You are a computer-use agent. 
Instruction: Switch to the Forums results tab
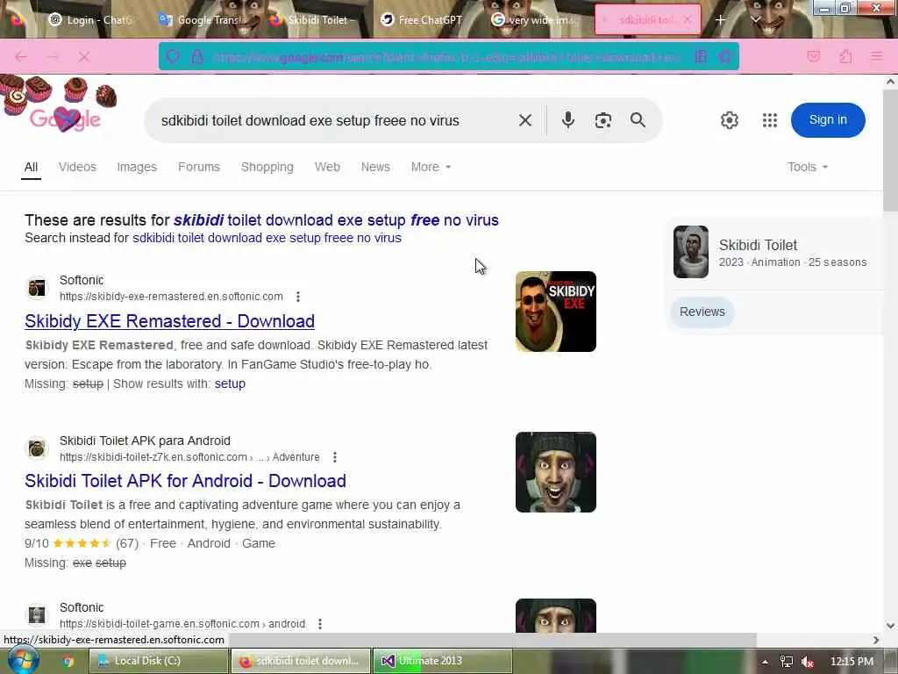pos(199,167)
